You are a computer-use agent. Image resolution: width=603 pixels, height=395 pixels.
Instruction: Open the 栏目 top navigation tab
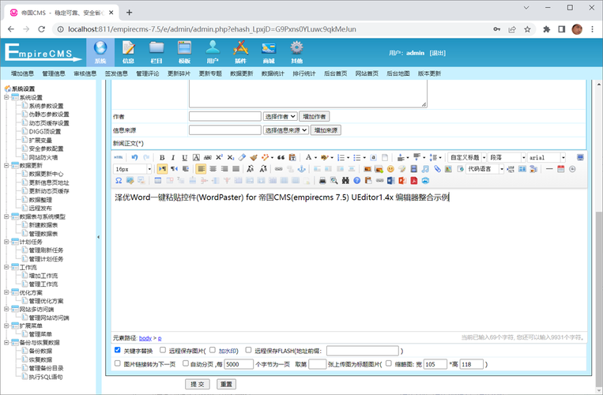pyautogui.click(x=156, y=53)
